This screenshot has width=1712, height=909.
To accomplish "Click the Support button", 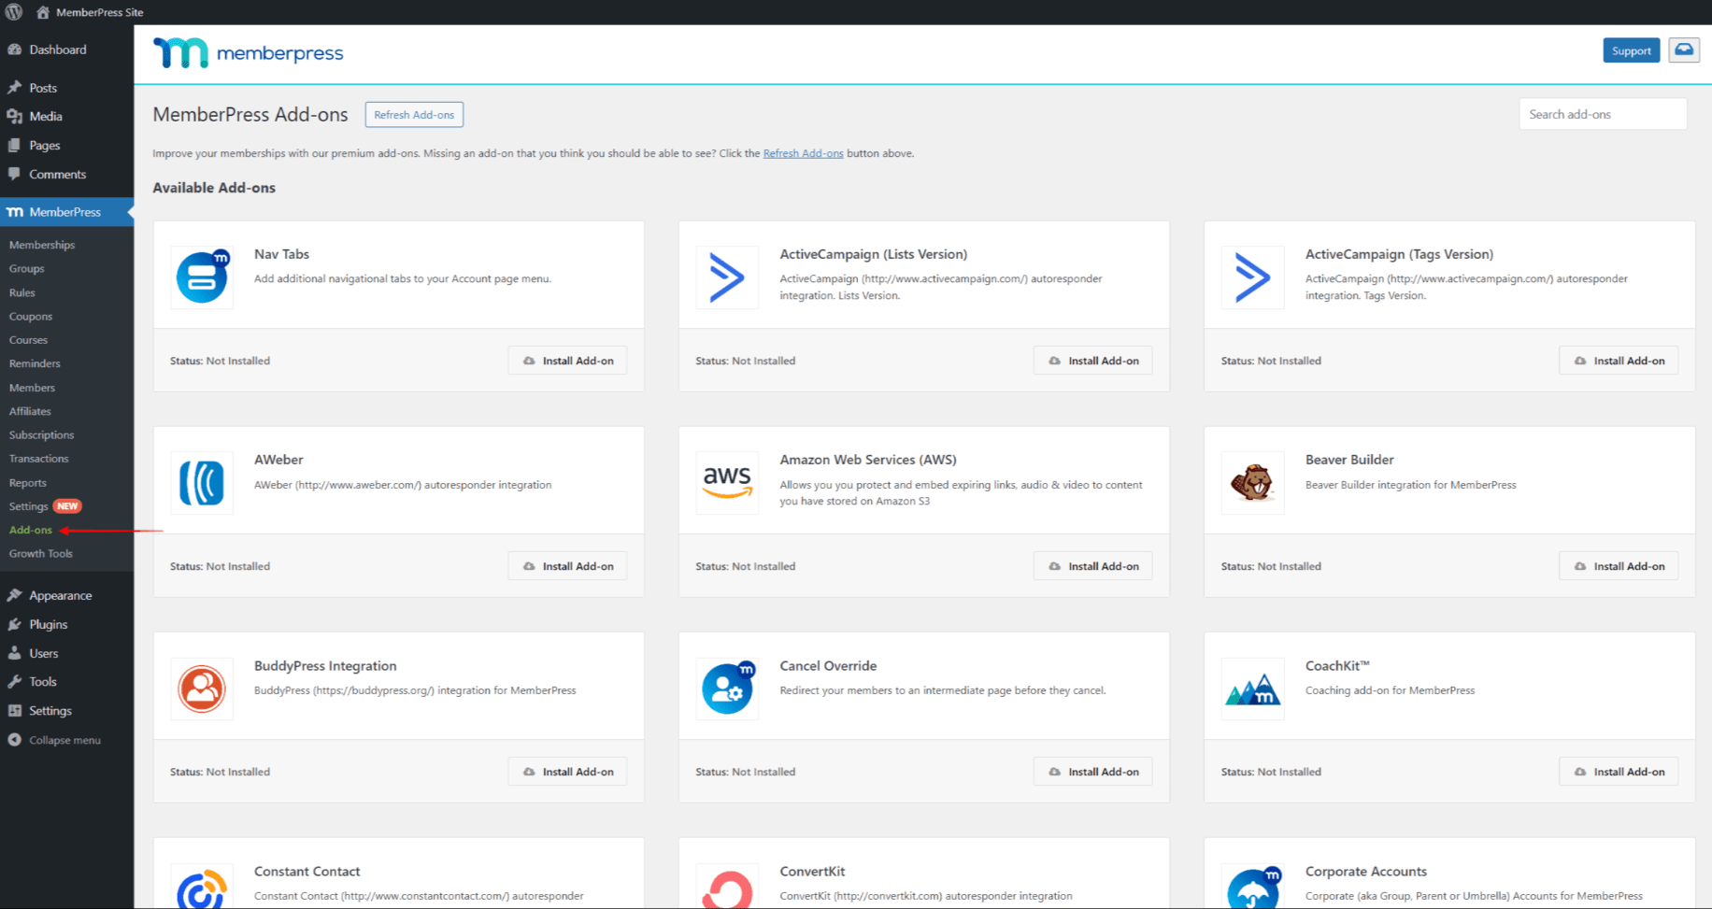I will tap(1632, 50).
